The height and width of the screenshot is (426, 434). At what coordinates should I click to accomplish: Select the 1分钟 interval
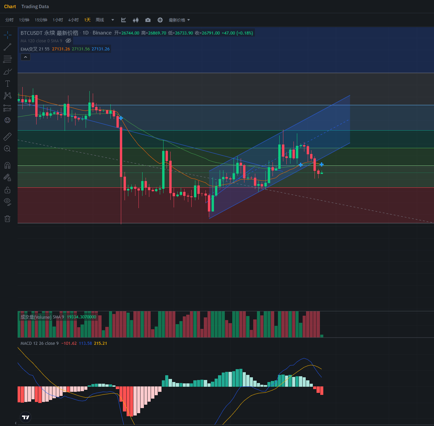(x=24, y=20)
